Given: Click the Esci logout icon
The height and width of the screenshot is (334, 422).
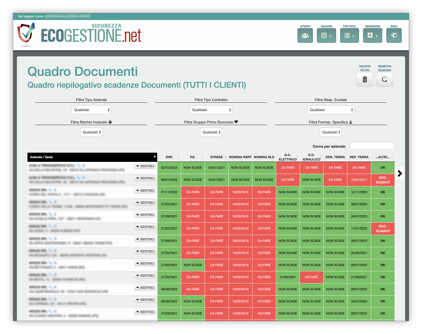Looking at the screenshot, I should [x=394, y=35].
